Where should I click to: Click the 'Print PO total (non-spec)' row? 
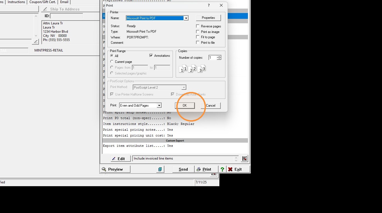(175, 118)
